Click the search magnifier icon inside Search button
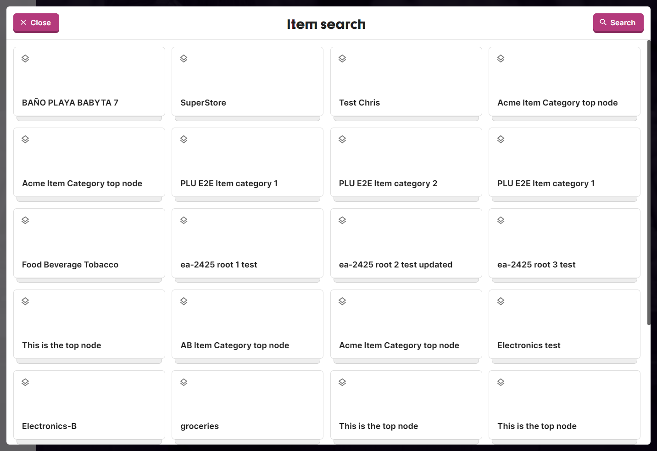The height and width of the screenshot is (451, 657). click(603, 22)
